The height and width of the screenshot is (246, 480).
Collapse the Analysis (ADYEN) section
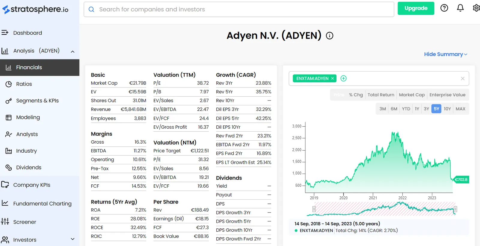click(73, 51)
